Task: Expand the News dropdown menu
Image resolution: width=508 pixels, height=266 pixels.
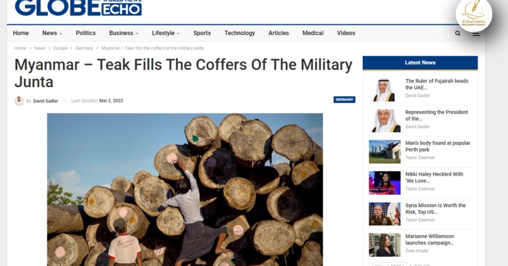Action: (x=52, y=33)
